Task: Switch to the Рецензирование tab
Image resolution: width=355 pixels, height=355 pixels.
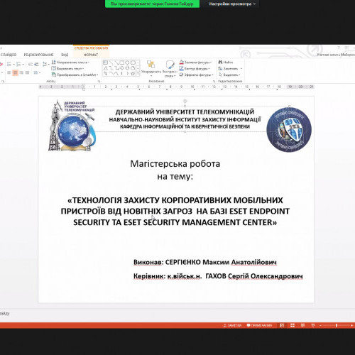Action: 38,55
